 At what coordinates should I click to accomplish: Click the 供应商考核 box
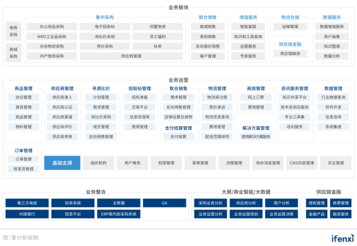pyautogui.click(x=62, y=137)
